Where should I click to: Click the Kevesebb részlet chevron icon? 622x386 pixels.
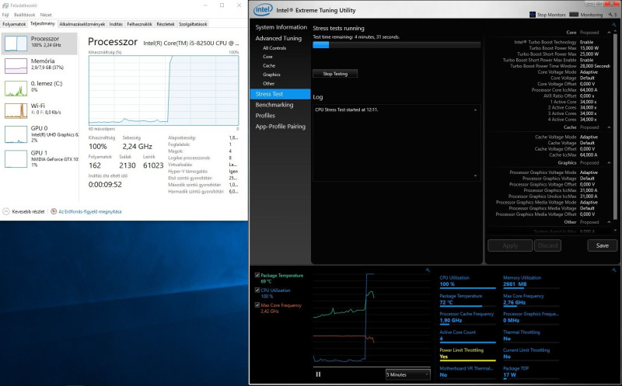point(6,211)
